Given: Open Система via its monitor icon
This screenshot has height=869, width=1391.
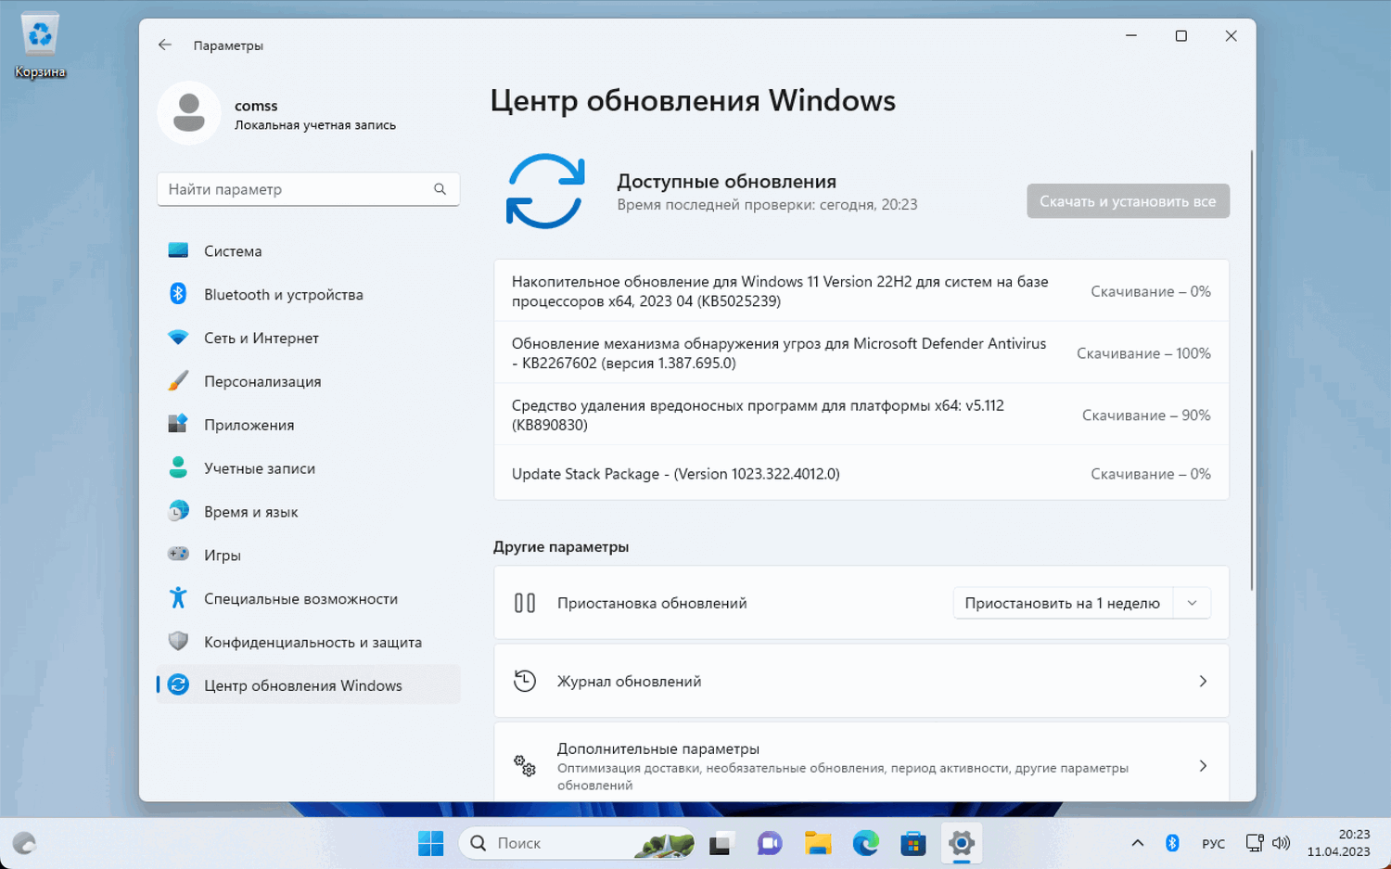Looking at the screenshot, I should click(178, 250).
